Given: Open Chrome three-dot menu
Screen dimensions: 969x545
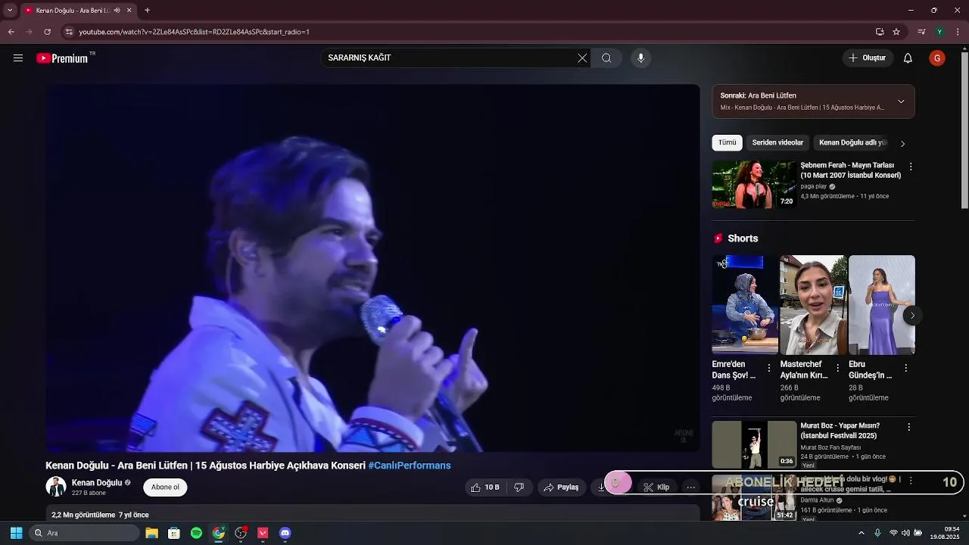Looking at the screenshot, I should [x=958, y=32].
